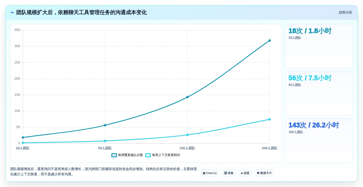Click the 20人团队 caption in the first card

(295, 38)
